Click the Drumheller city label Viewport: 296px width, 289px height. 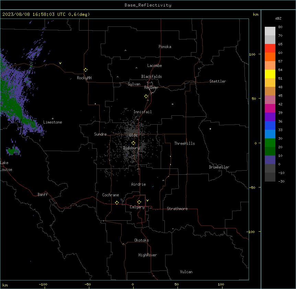tap(219, 167)
